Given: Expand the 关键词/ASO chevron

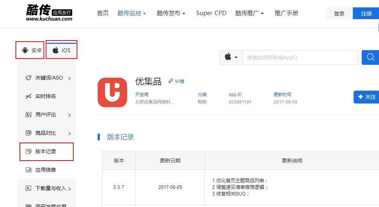Looking at the screenshot, I should (70, 78).
